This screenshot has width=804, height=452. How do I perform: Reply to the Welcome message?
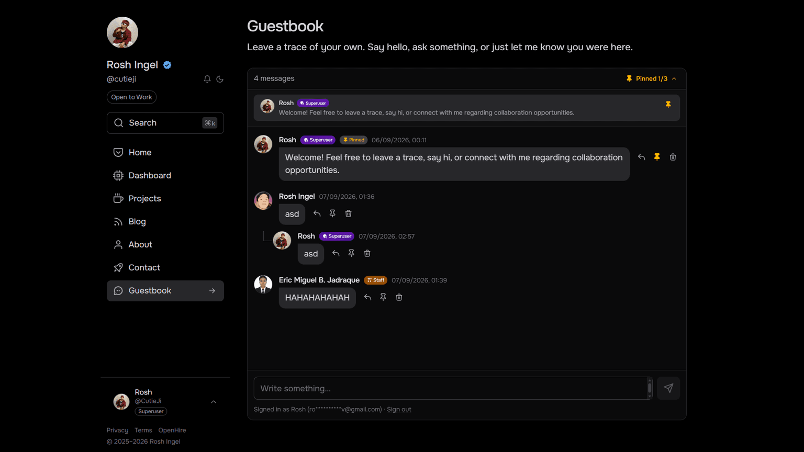pyautogui.click(x=641, y=157)
